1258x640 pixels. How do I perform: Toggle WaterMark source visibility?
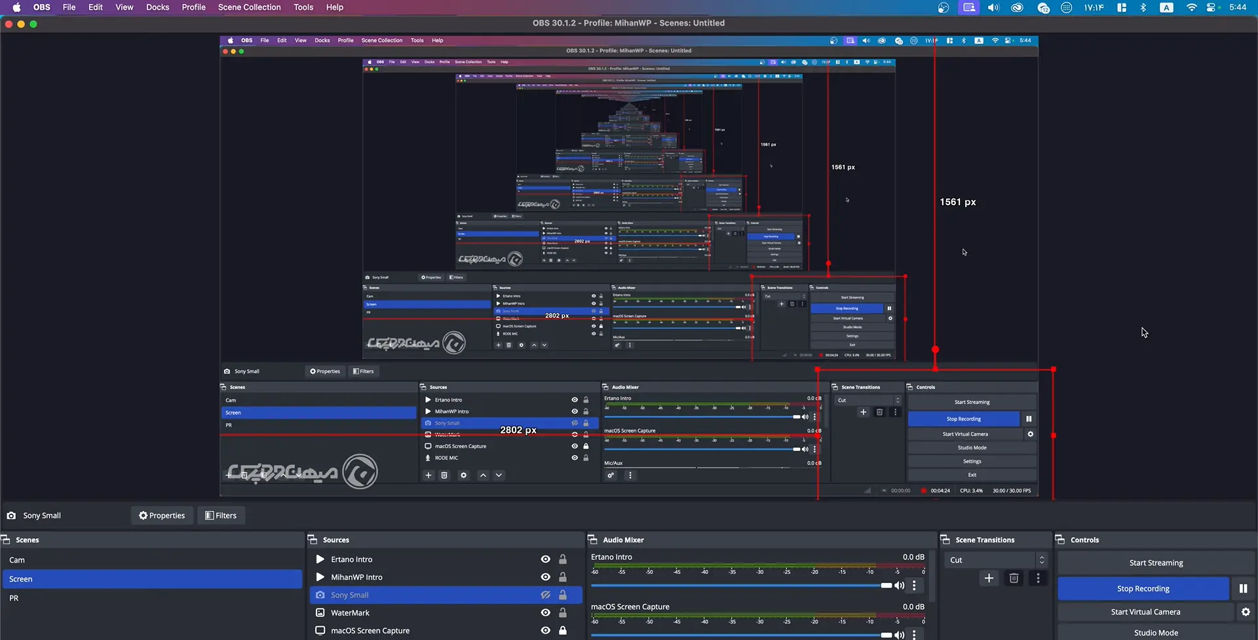(545, 612)
